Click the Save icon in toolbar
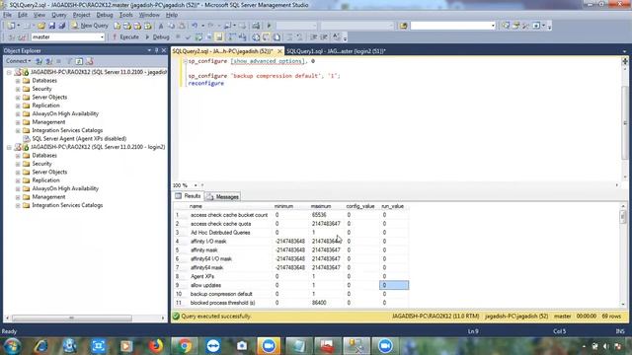 coord(51,26)
